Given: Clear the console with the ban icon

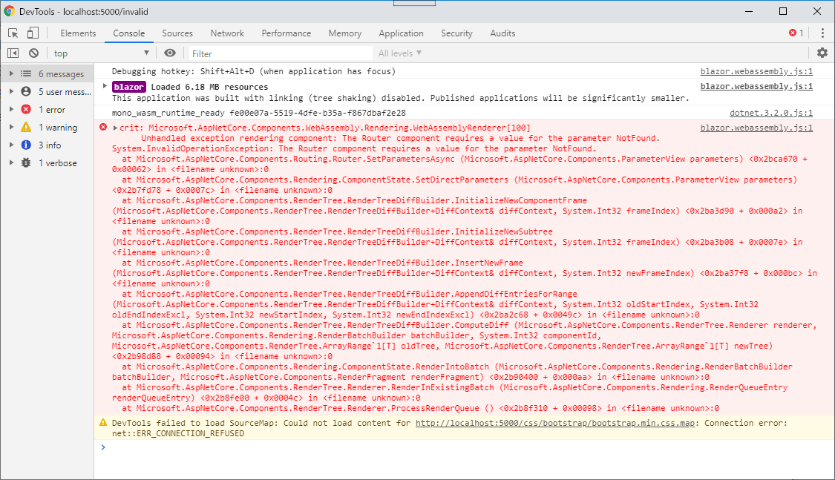Looking at the screenshot, I should [x=33, y=53].
